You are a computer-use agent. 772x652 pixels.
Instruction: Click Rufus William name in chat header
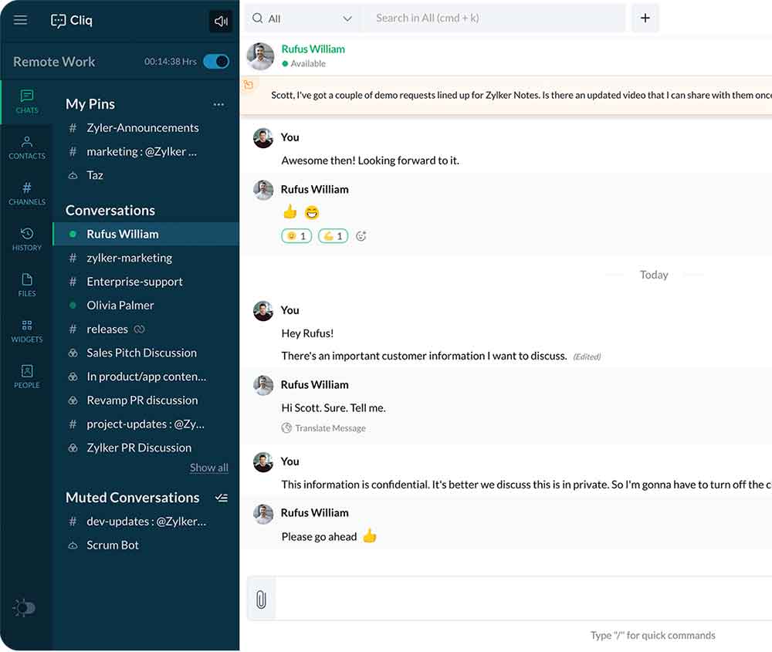pos(313,49)
